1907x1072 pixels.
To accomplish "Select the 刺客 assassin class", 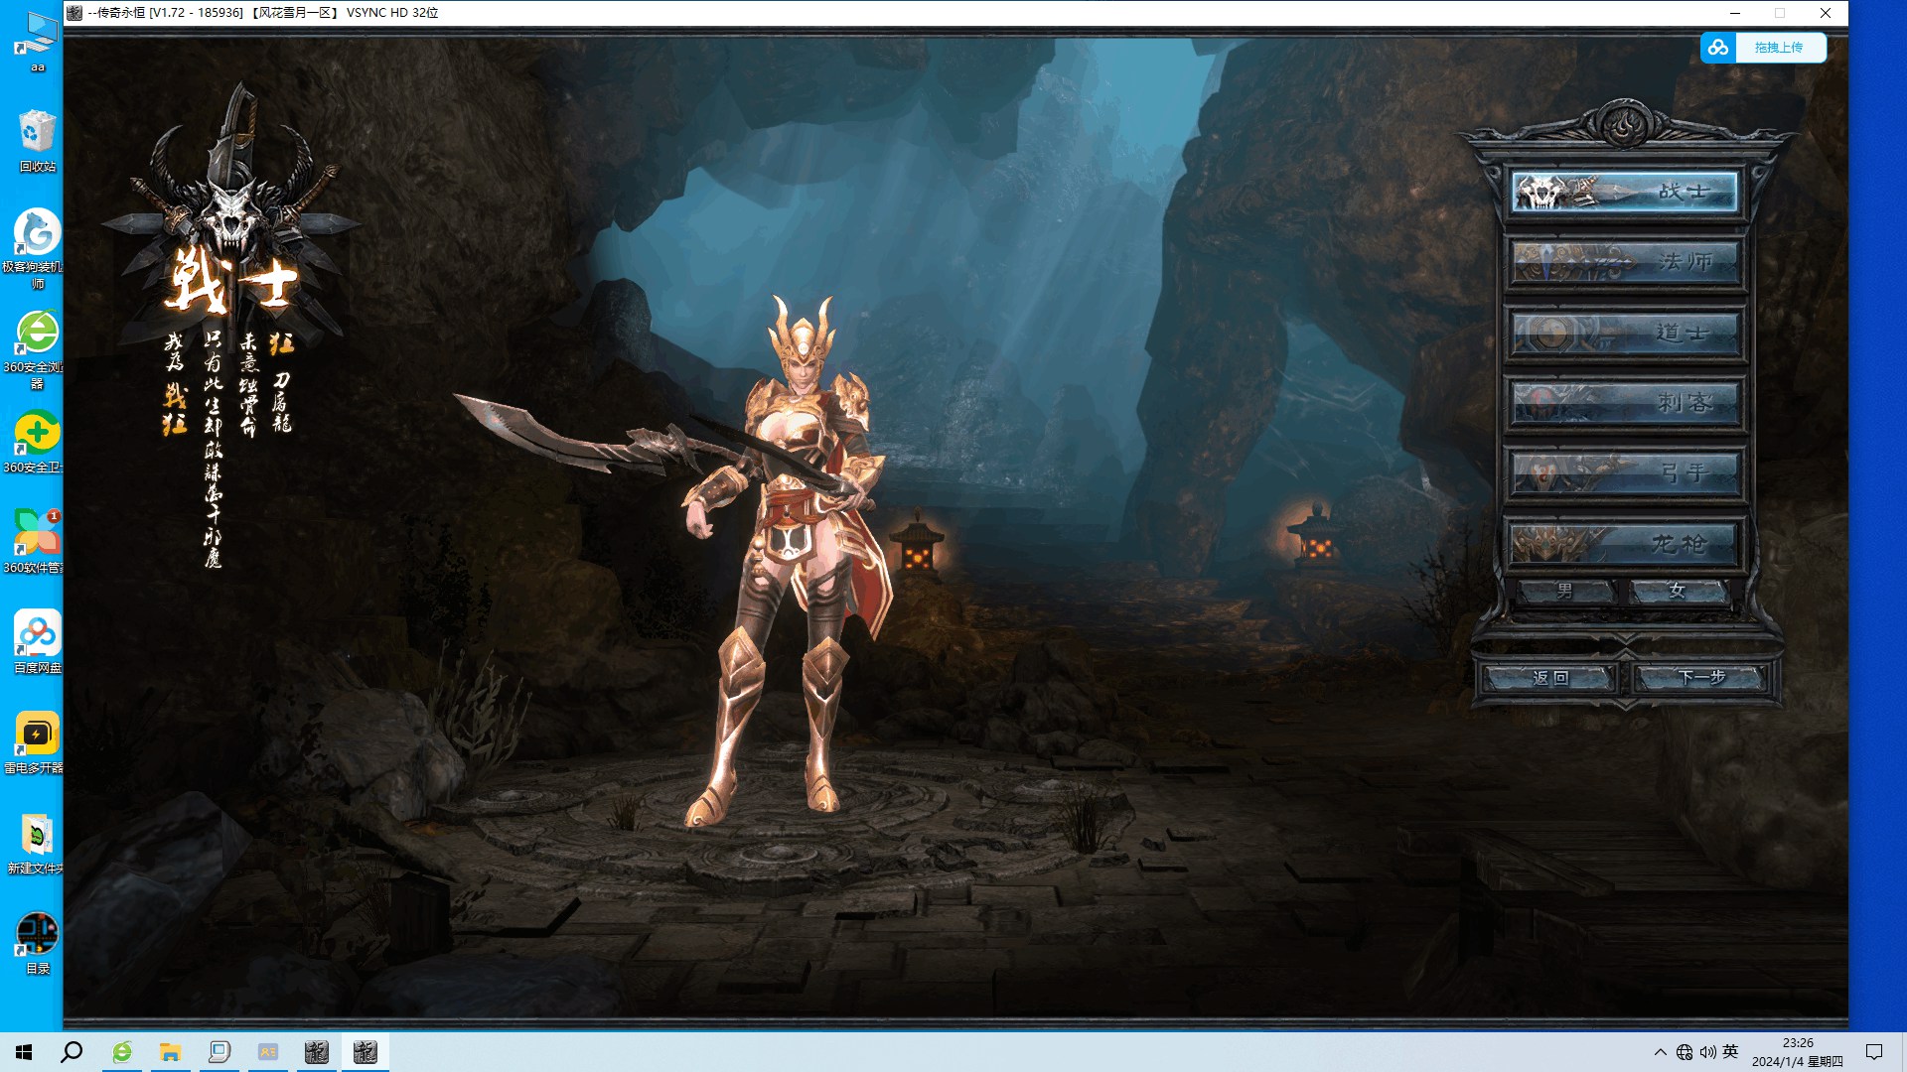I will (x=1625, y=403).
